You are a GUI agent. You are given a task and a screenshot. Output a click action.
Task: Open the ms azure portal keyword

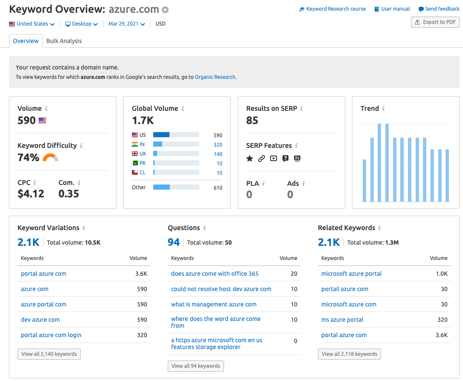pyautogui.click(x=342, y=320)
